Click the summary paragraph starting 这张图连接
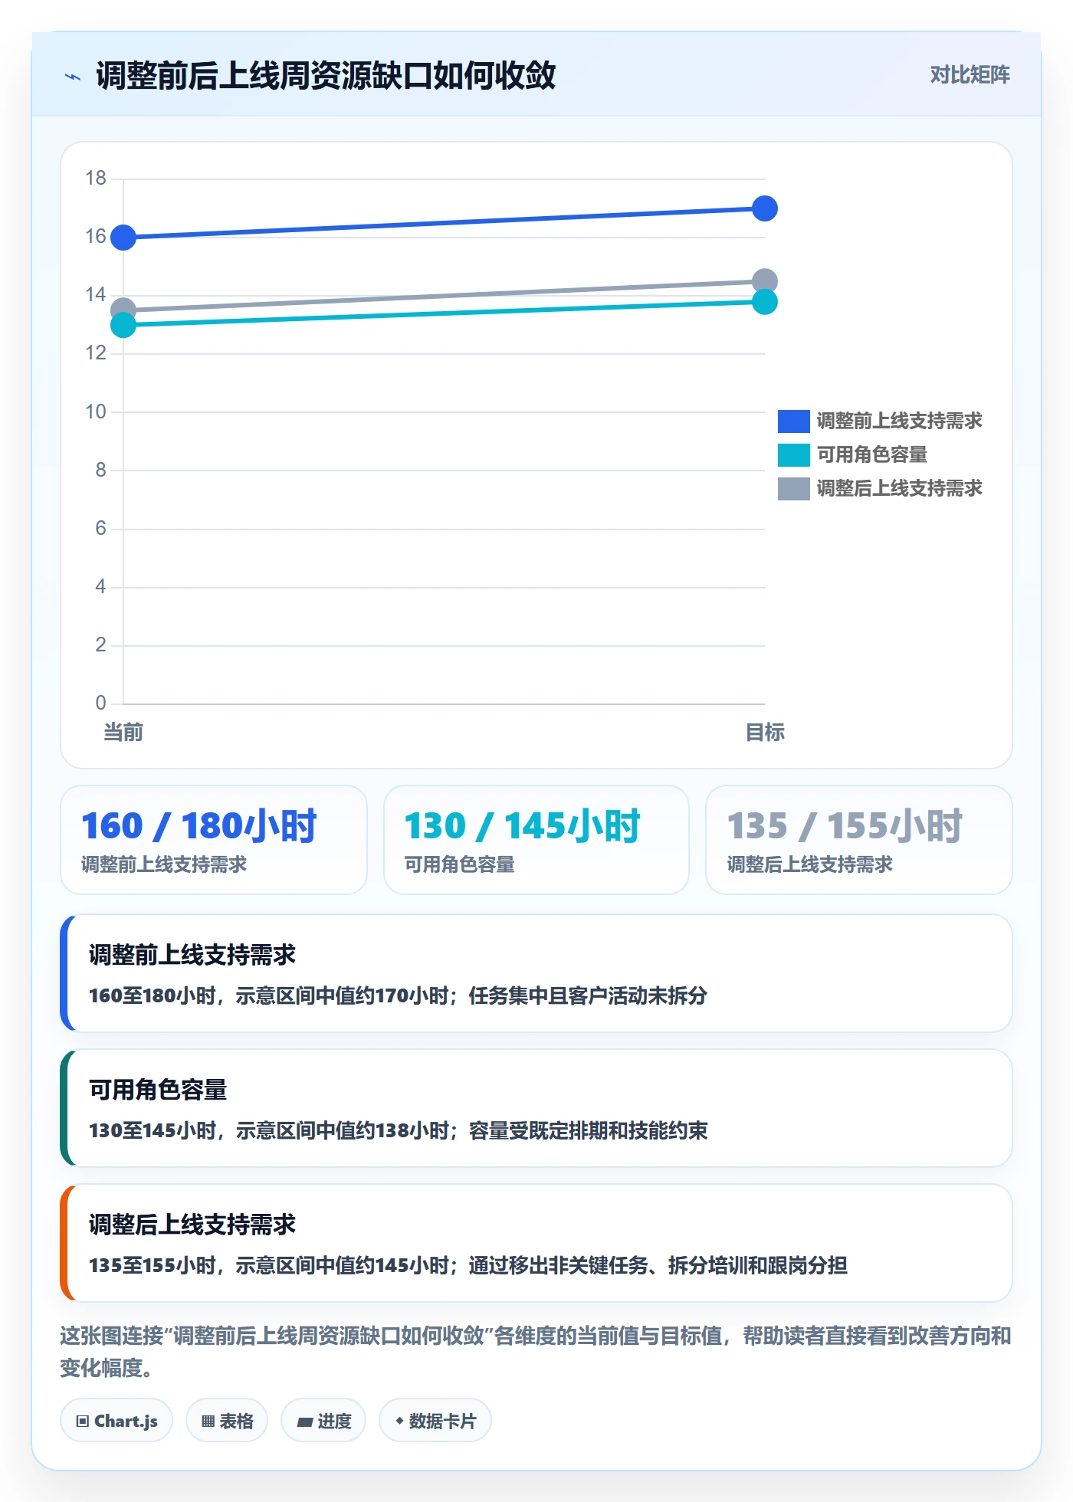Screen dimensions: 1073x1502 (536, 1352)
